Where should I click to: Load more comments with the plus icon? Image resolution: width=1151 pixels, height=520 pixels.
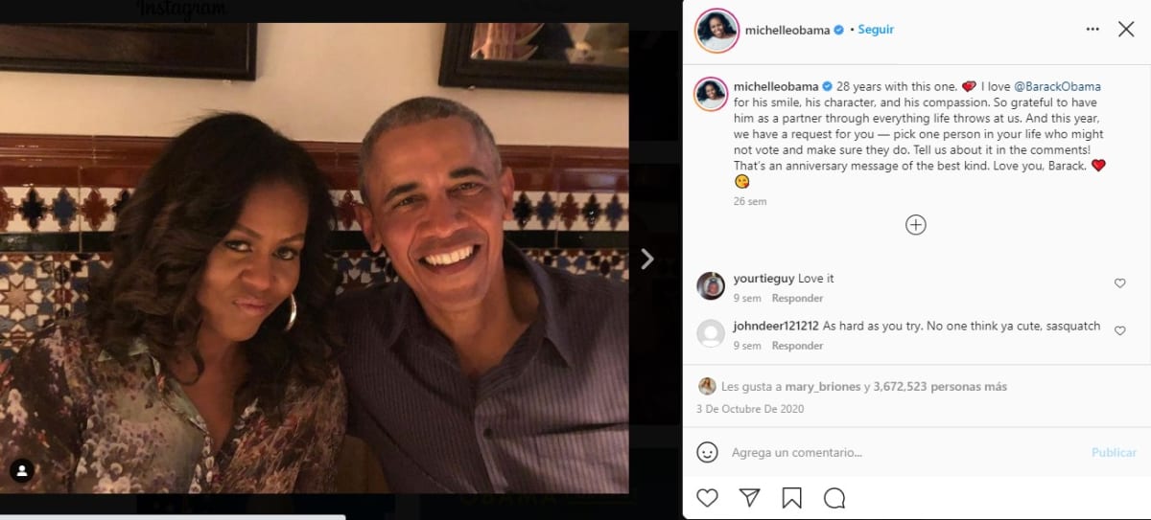coord(916,225)
